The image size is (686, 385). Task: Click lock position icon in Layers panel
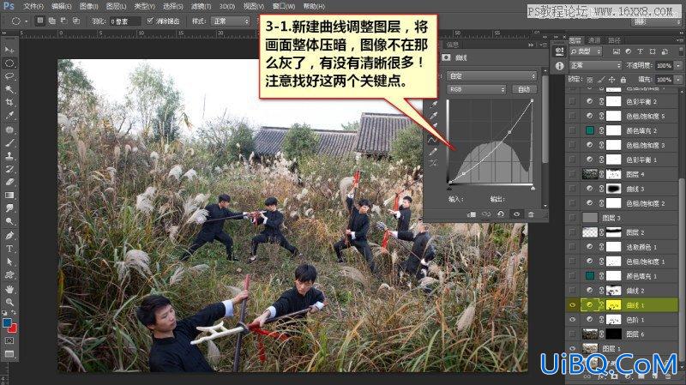pos(611,80)
